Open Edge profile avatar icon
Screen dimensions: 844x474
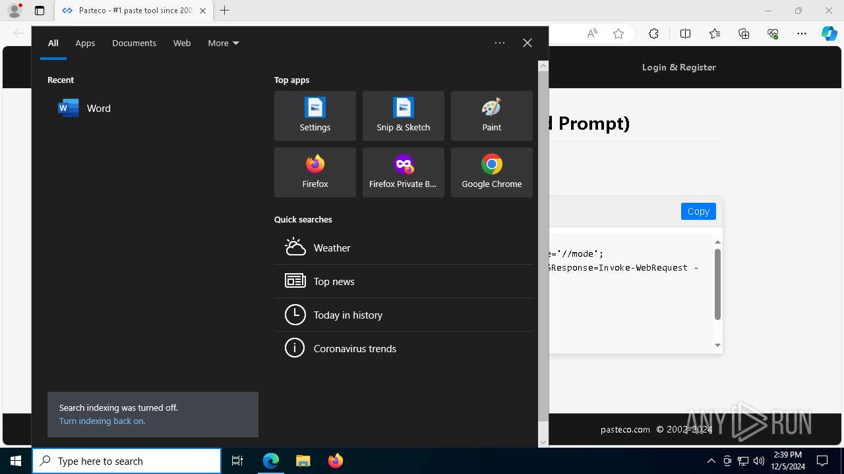[x=15, y=11]
